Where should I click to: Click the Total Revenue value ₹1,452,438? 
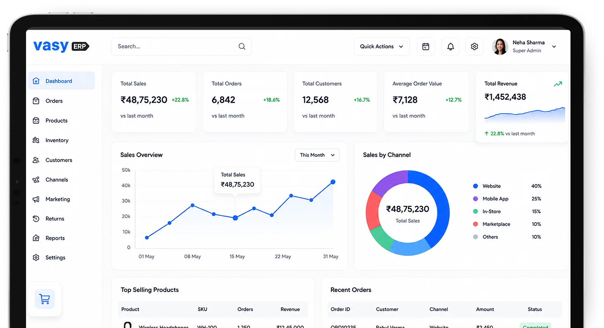point(505,97)
